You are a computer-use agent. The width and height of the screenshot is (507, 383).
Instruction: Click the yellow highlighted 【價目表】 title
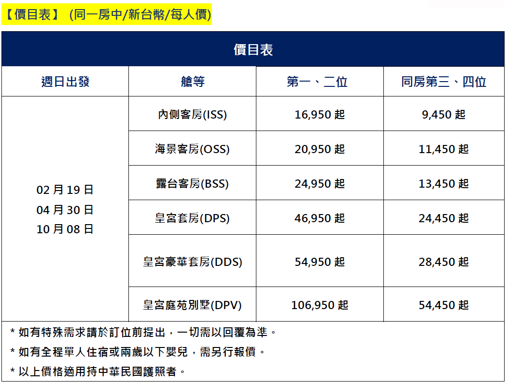click(x=107, y=15)
